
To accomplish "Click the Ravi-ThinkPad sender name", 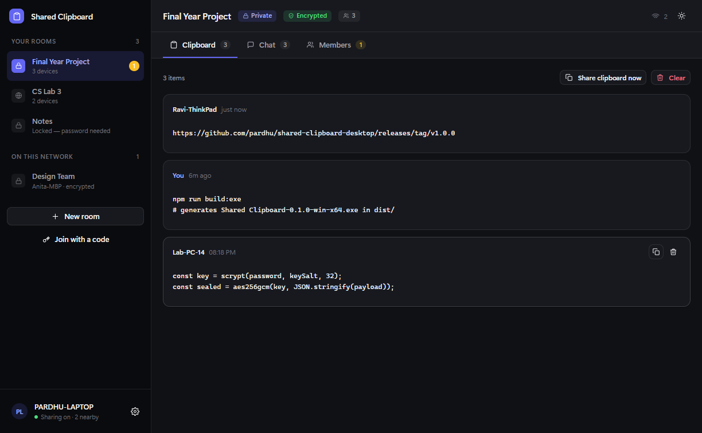I will click(194, 110).
